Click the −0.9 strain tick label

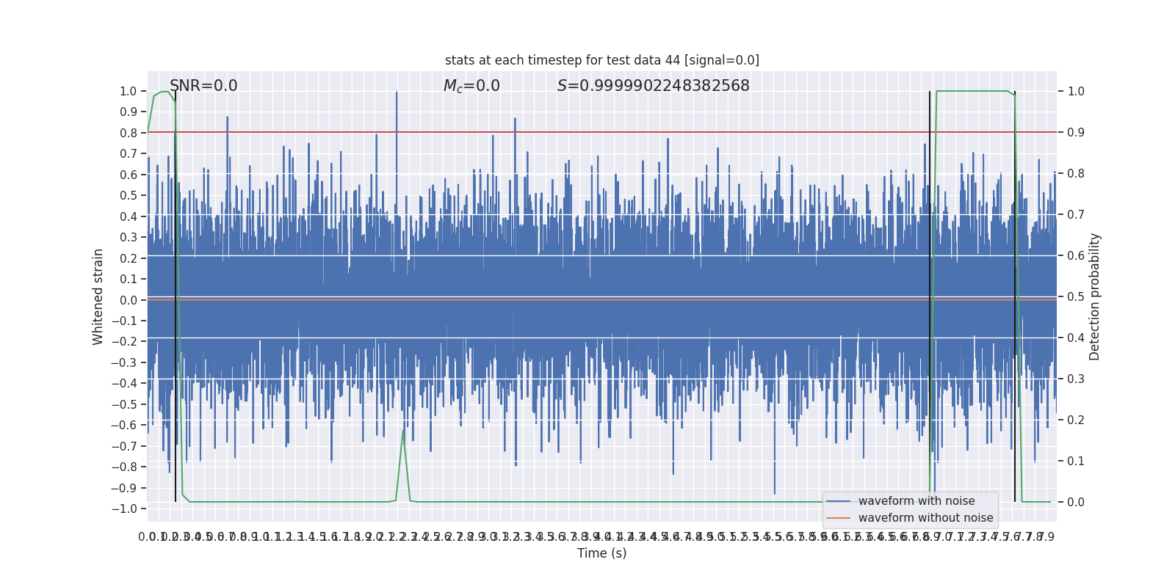[124, 488]
